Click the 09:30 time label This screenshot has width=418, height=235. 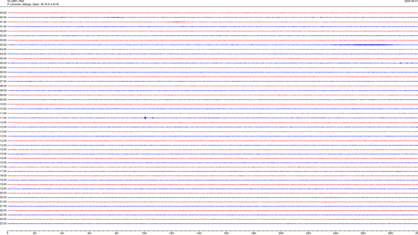[x=3, y=100]
